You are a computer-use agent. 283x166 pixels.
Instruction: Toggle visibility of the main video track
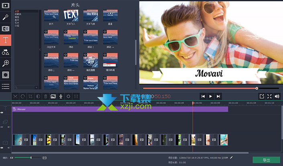[2, 148]
